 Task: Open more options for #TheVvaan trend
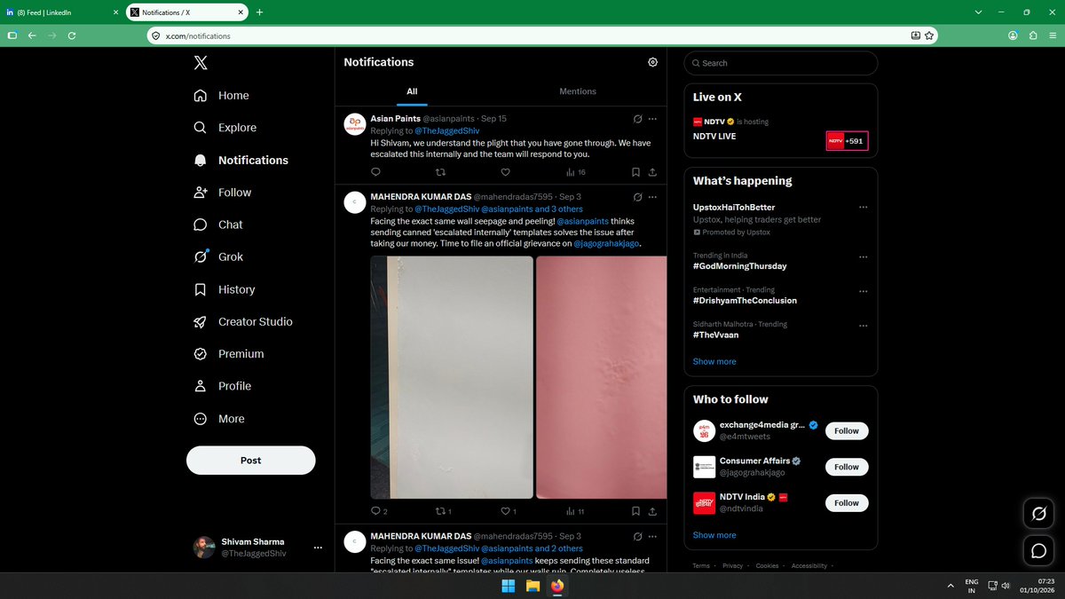[x=864, y=327]
